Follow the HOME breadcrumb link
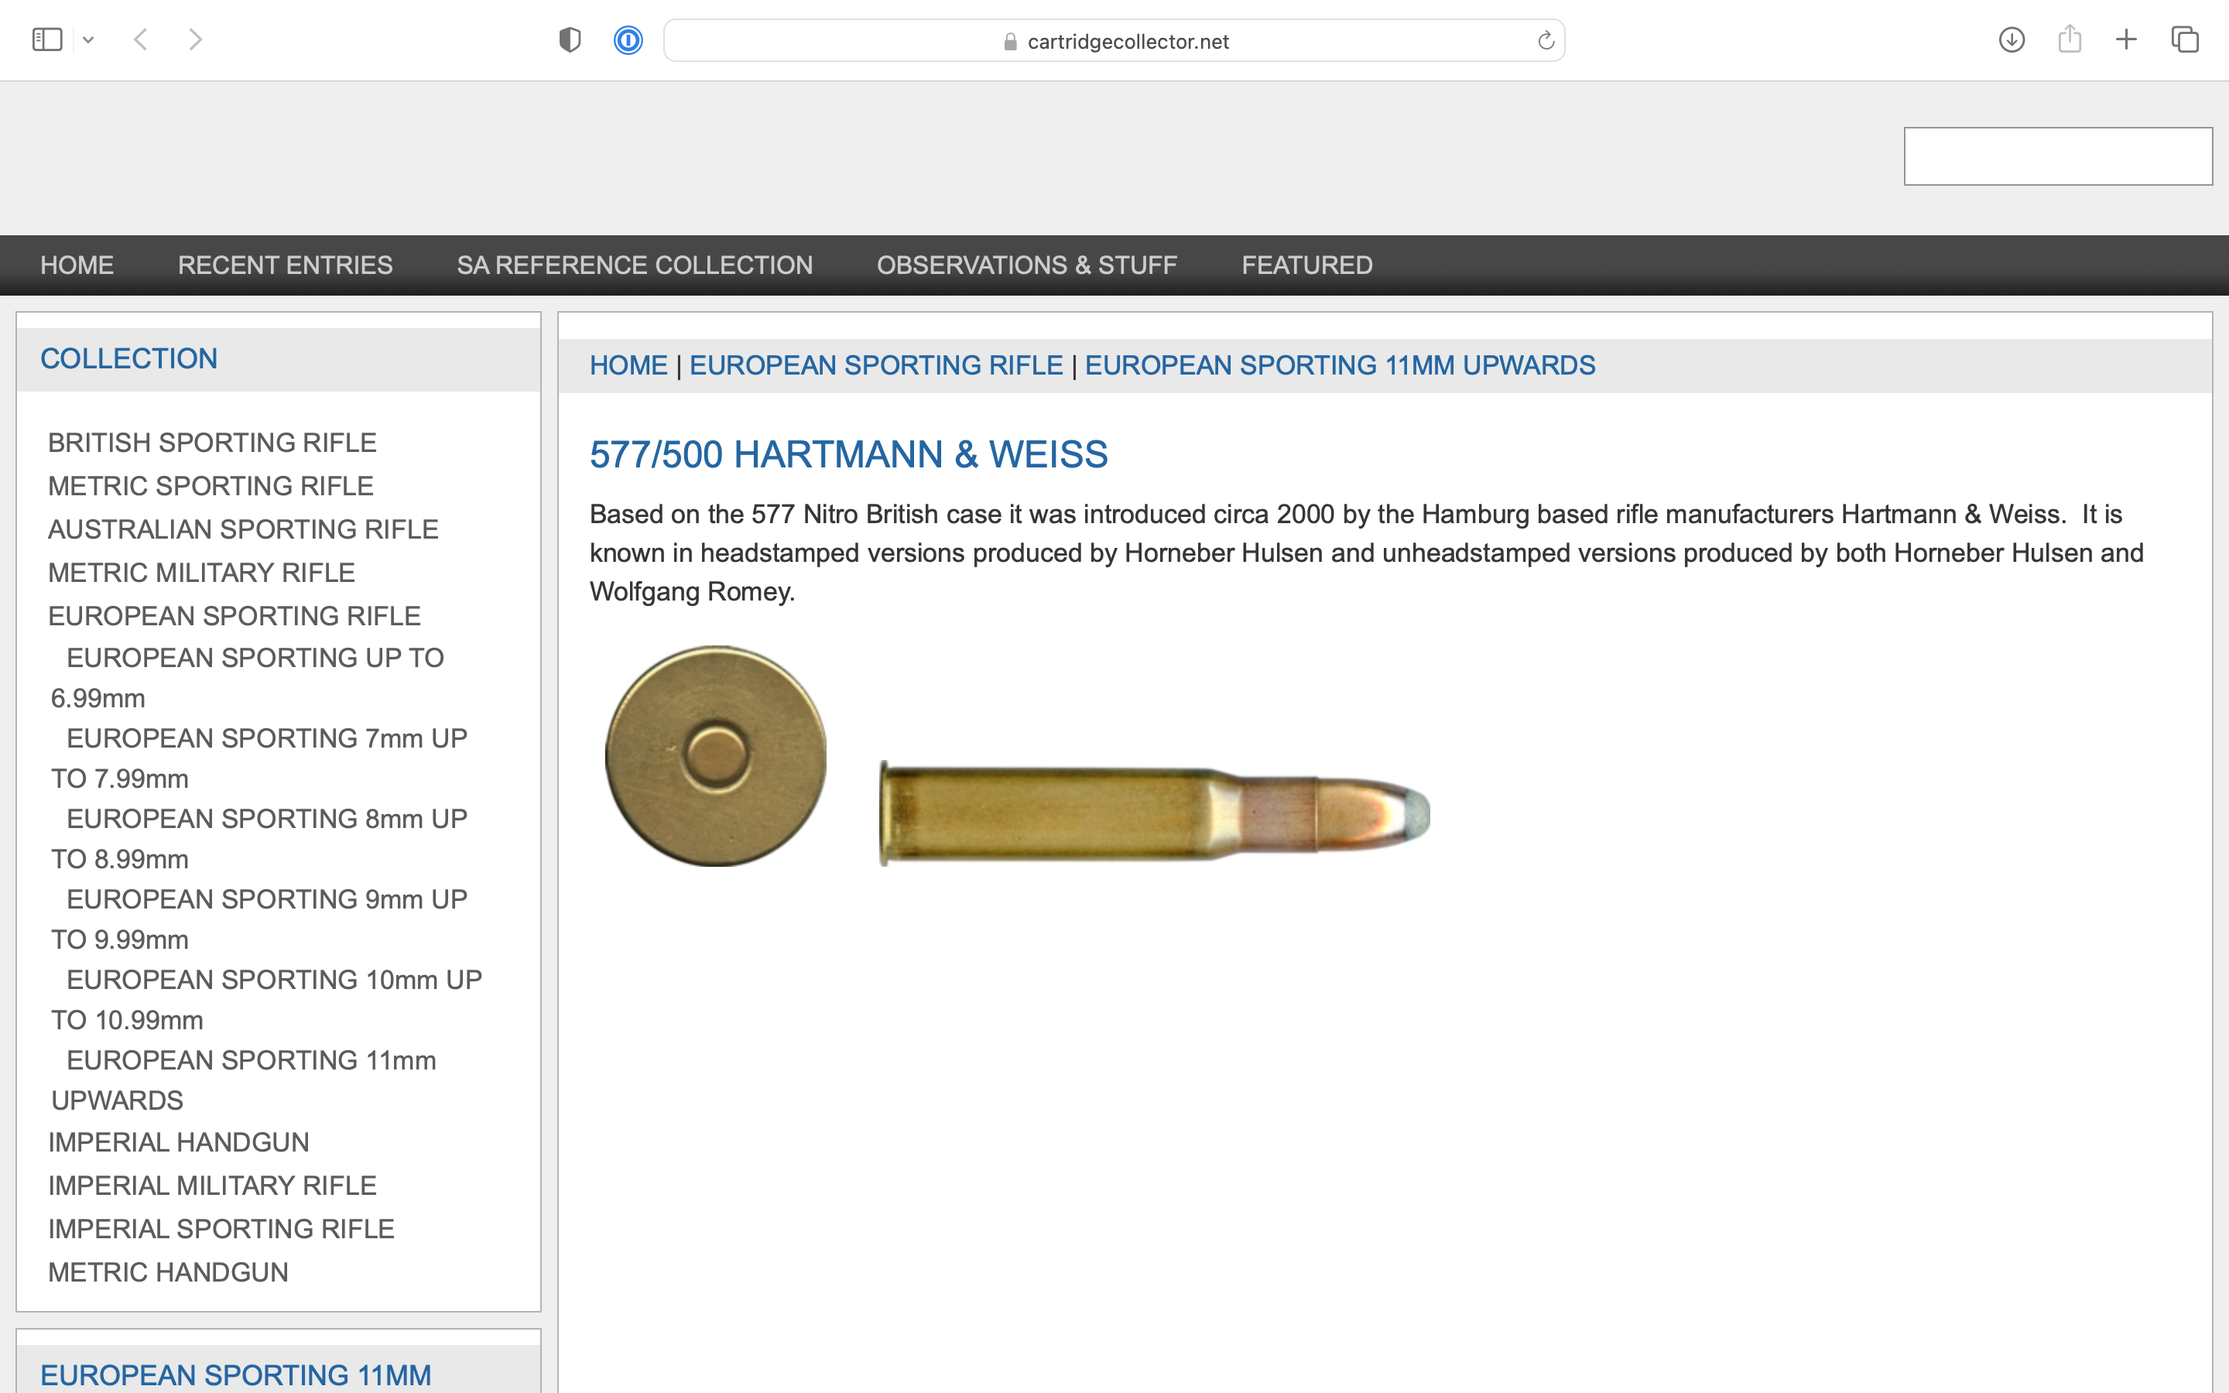Image resolution: width=2229 pixels, height=1393 pixels. (x=628, y=366)
